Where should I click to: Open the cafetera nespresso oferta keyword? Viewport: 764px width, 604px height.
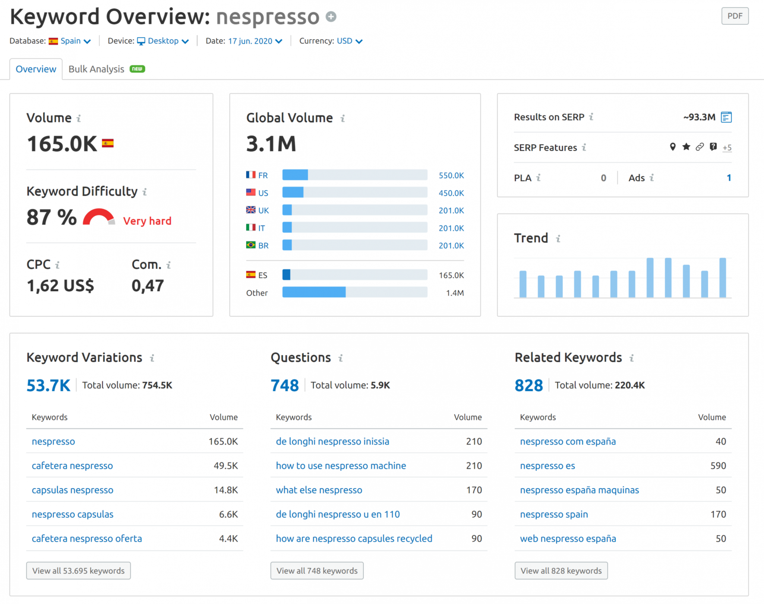tap(87, 538)
